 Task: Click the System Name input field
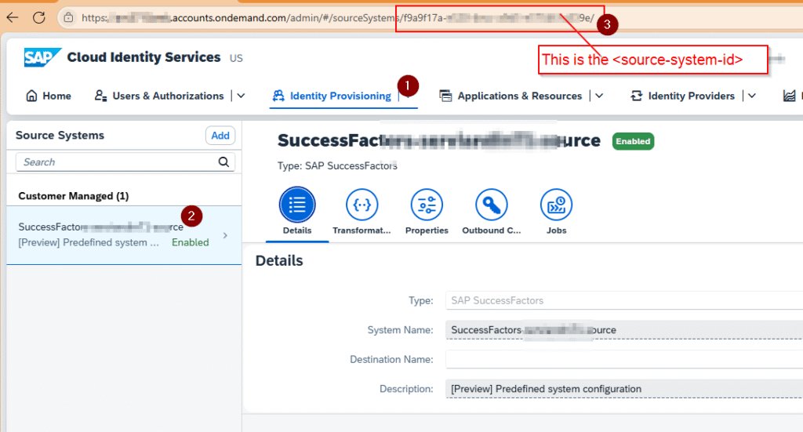624,330
